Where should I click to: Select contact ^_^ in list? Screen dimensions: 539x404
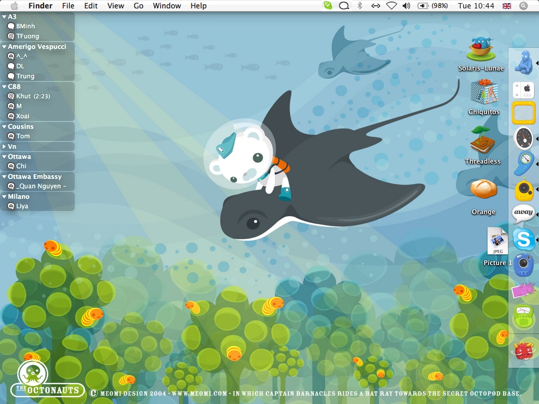[37, 56]
